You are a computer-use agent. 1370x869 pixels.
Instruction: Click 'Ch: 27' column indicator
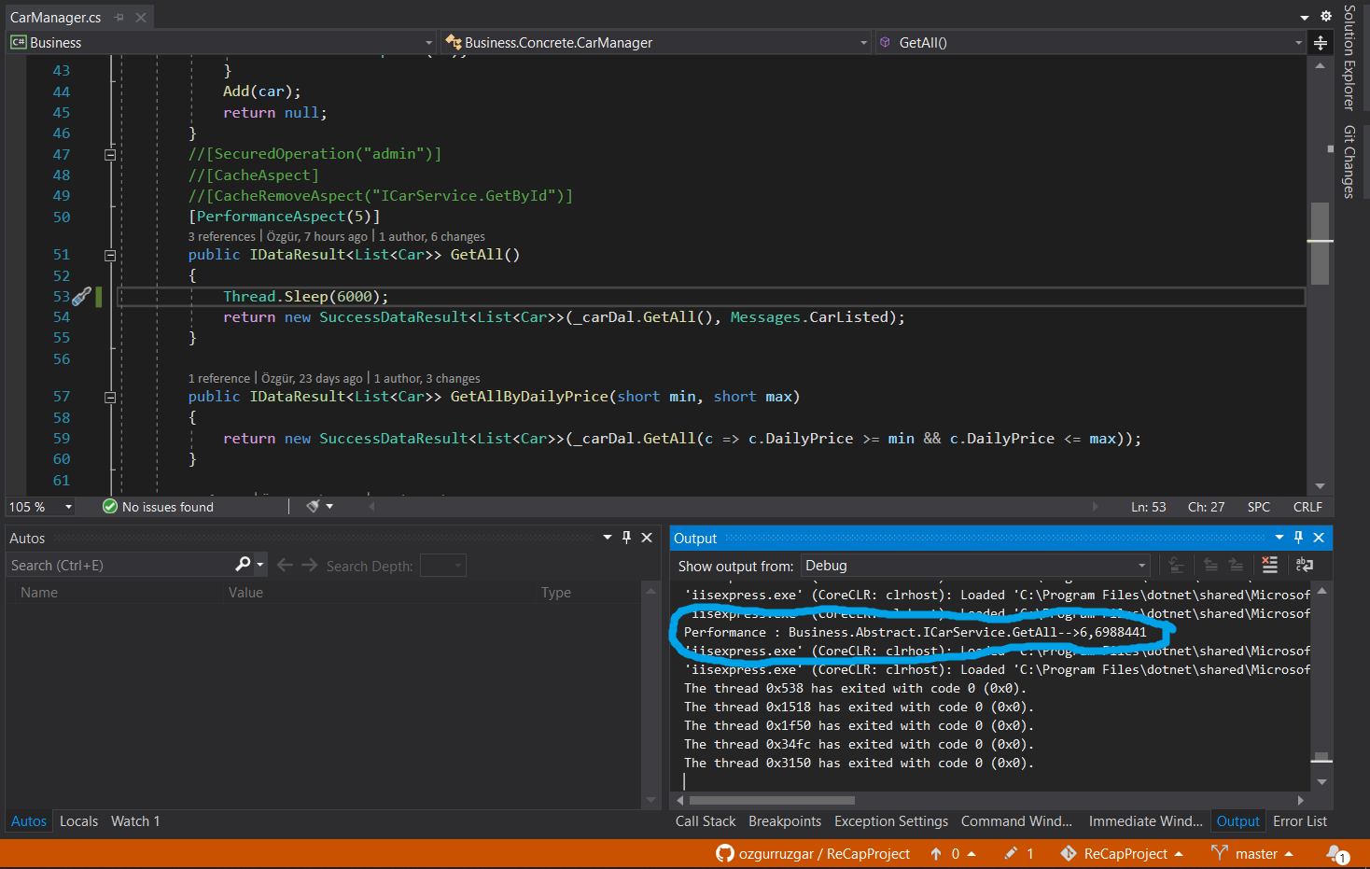(x=1206, y=507)
